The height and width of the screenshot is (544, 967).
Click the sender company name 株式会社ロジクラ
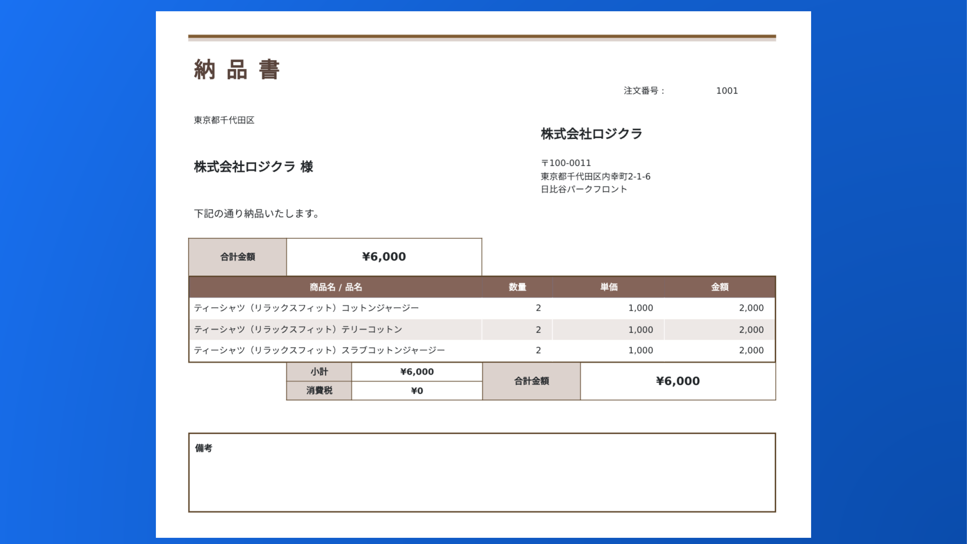pos(591,134)
